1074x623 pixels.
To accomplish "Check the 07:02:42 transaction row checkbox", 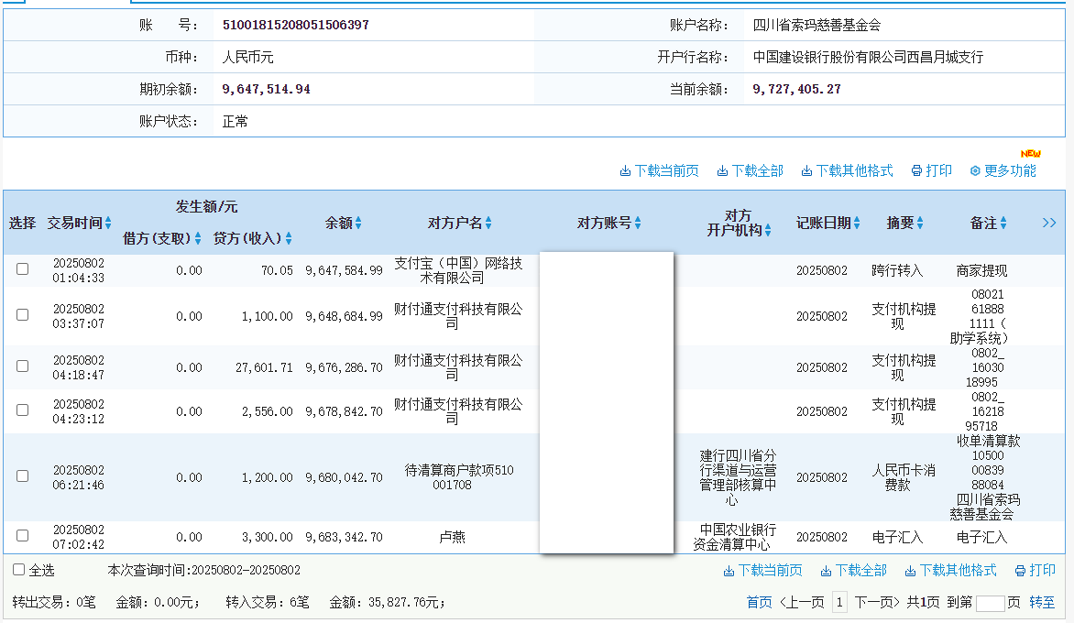I will pyautogui.click(x=23, y=535).
